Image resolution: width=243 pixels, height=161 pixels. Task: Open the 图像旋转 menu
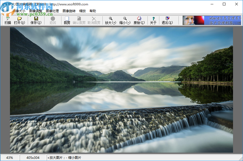69,11
